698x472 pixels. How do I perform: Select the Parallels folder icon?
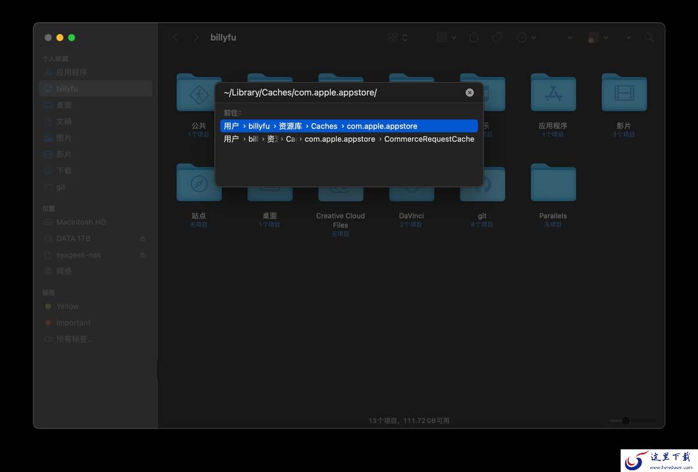coord(553,183)
